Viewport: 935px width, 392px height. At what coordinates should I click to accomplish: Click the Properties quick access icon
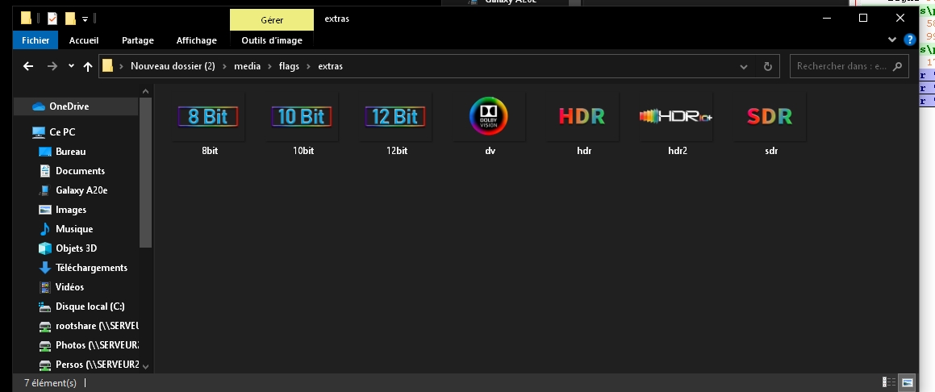[52, 19]
